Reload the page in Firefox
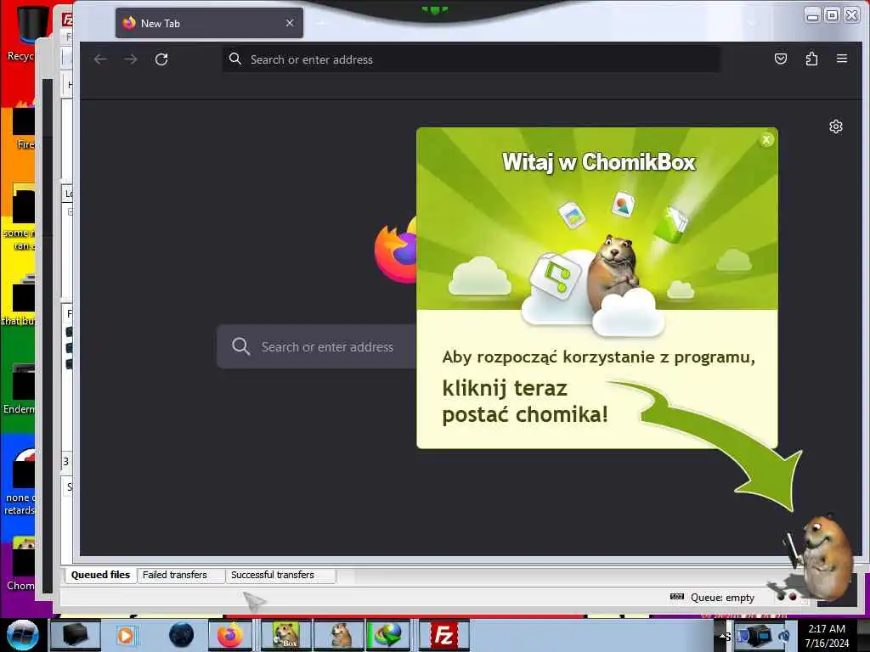870x652 pixels. click(161, 59)
